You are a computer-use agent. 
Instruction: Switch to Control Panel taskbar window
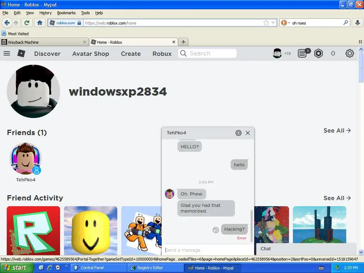tap(98, 268)
